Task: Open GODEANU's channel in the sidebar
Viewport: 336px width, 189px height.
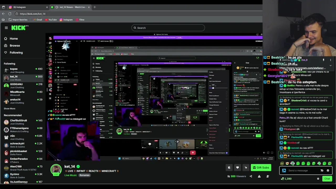Action: (x=23, y=86)
